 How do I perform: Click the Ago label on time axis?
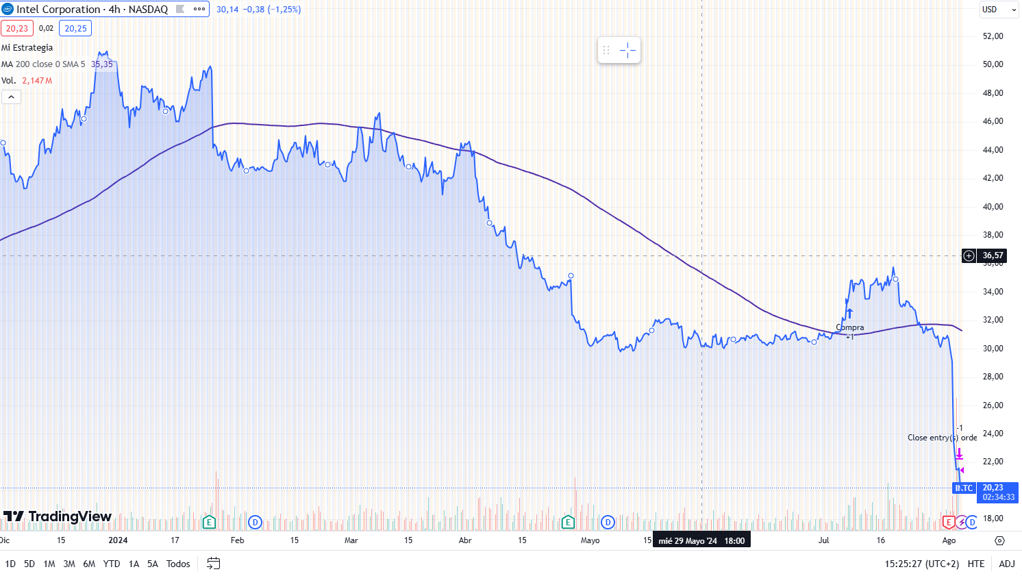949,540
